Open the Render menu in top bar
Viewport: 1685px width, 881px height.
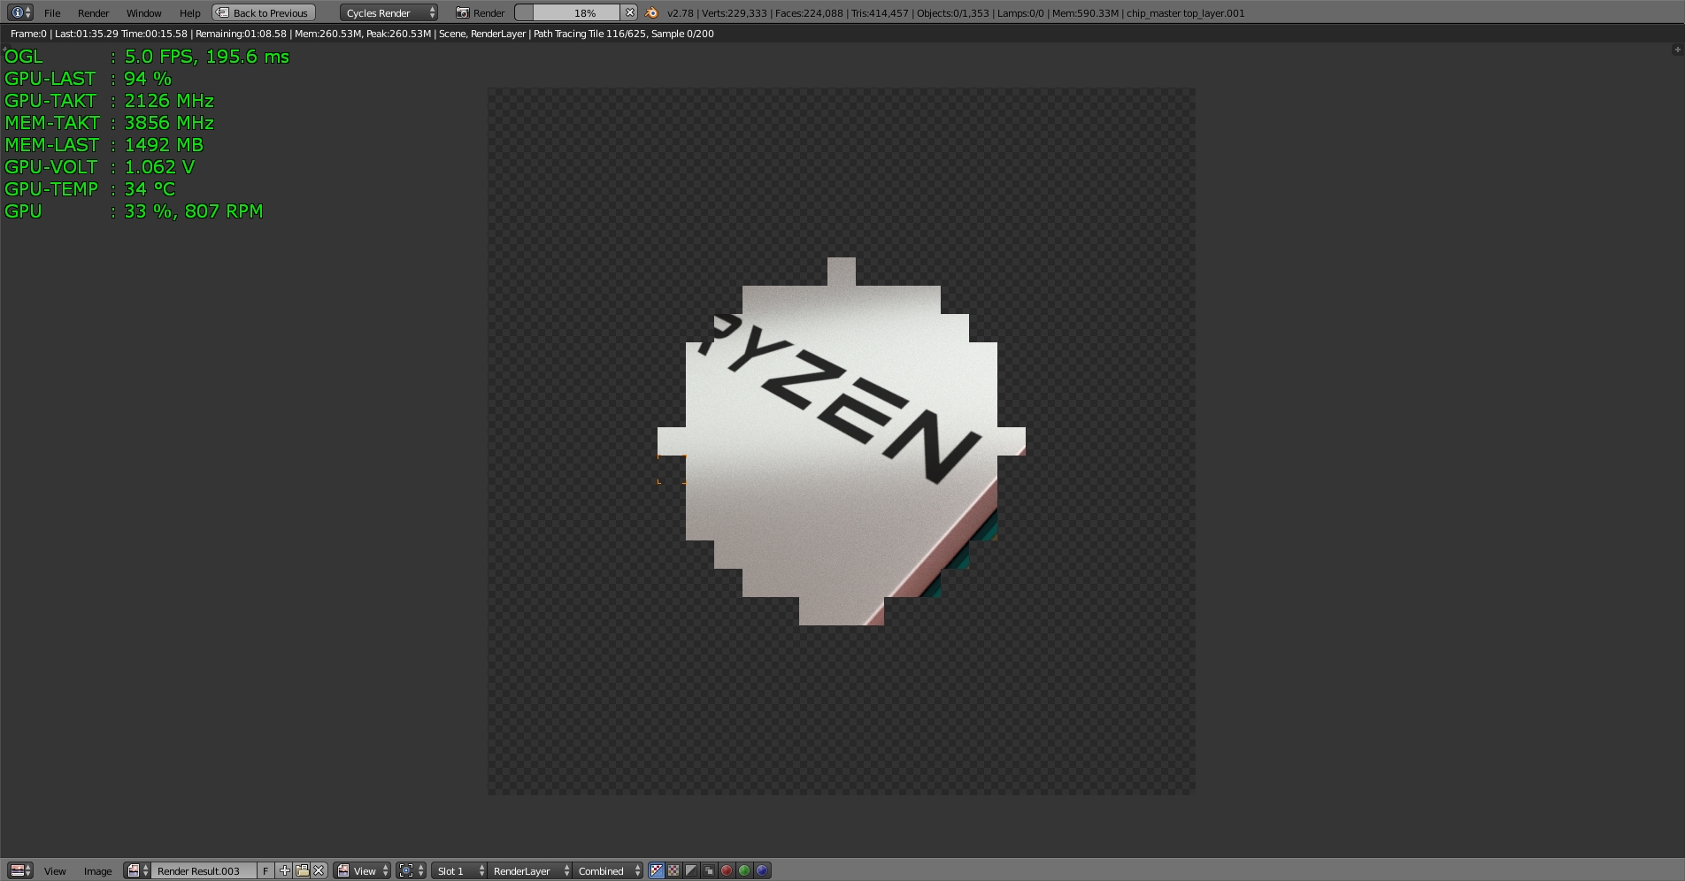coord(93,13)
